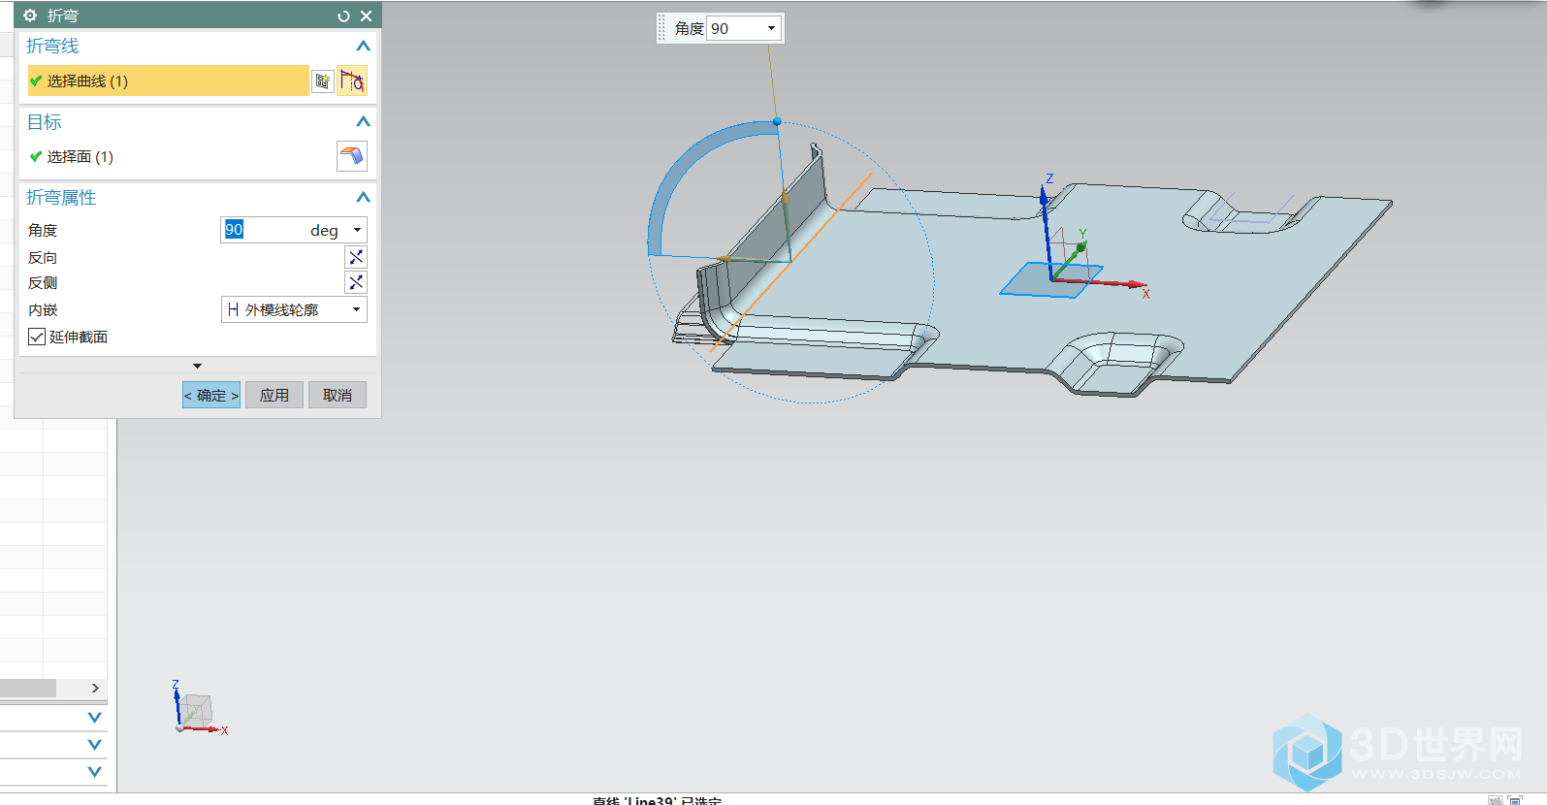The image size is (1547, 805).
Task: Open the 折弯 dialog gear settings icon
Action: (x=30, y=16)
